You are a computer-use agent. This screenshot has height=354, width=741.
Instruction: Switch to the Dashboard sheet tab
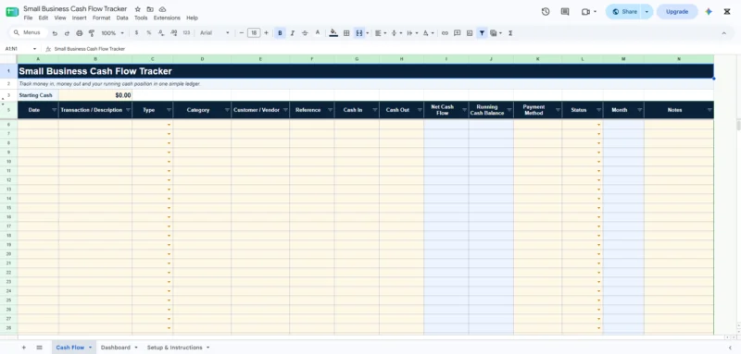(x=115, y=348)
